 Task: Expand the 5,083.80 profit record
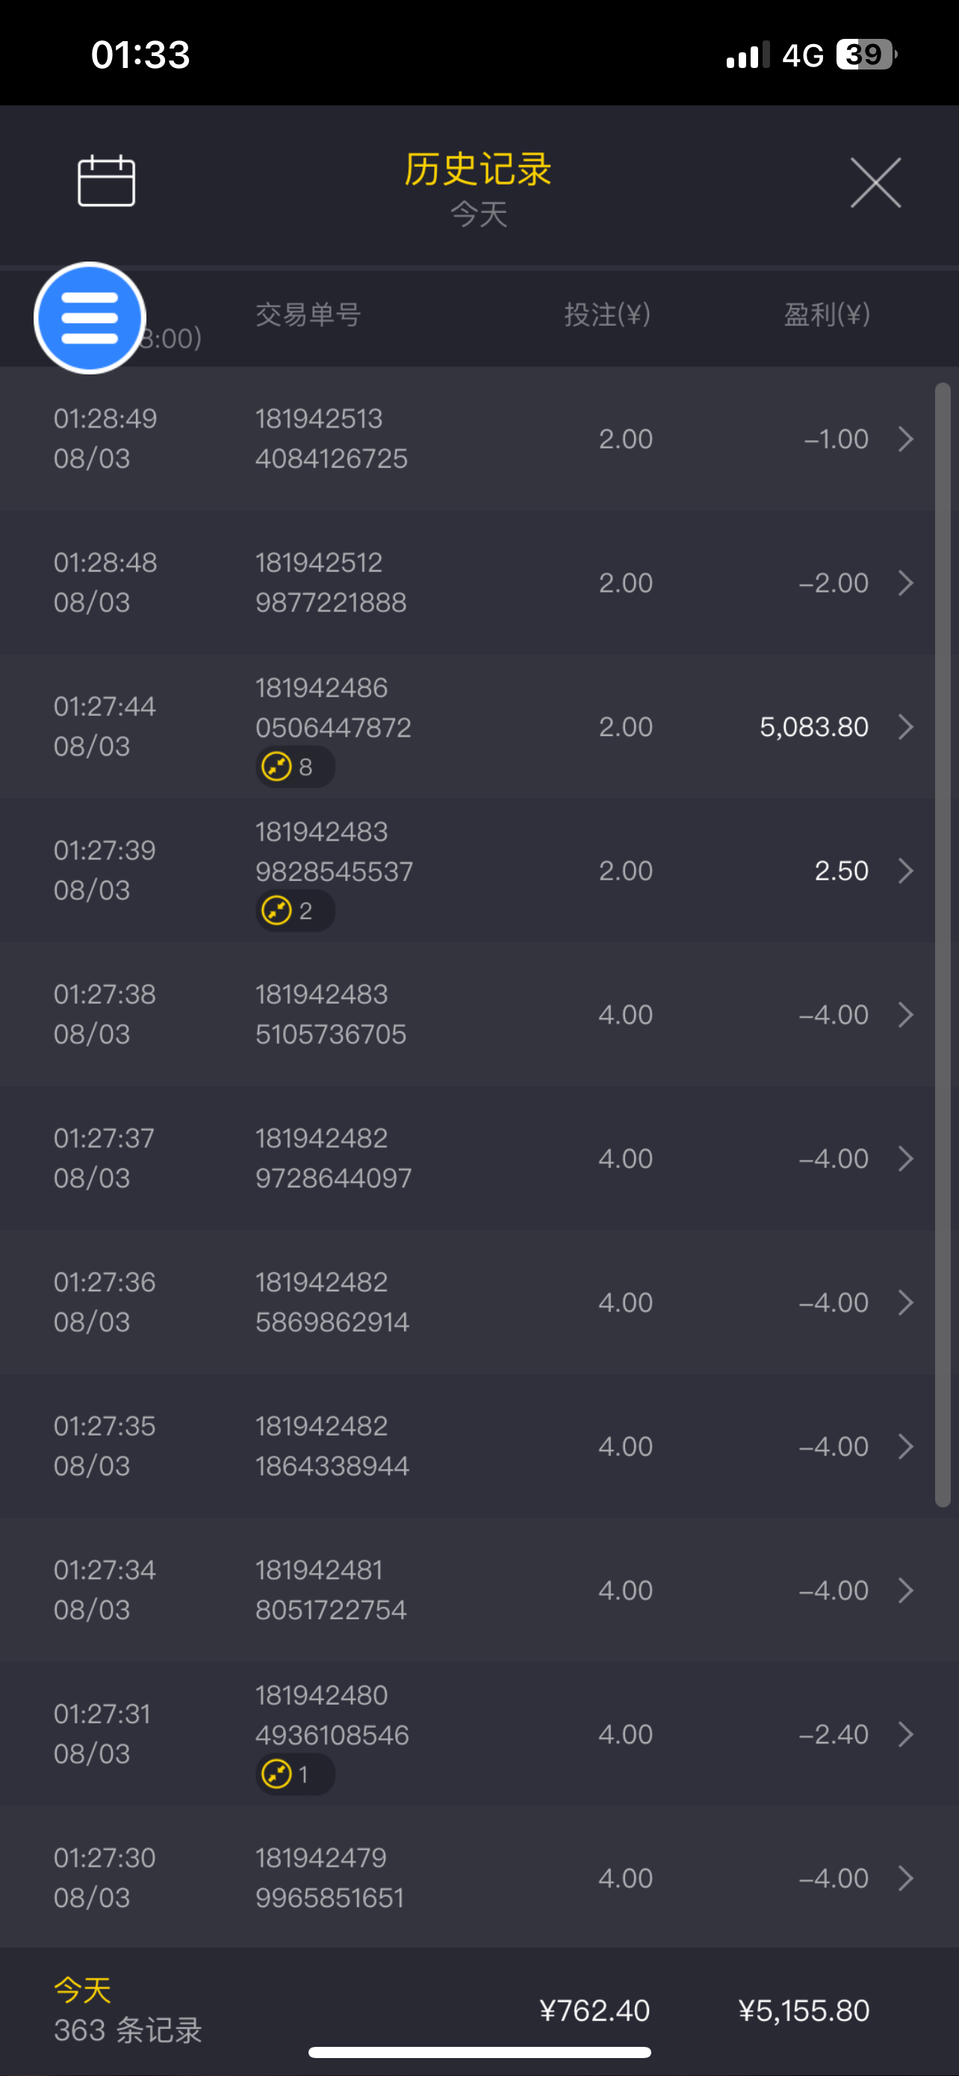(x=905, y=727)
